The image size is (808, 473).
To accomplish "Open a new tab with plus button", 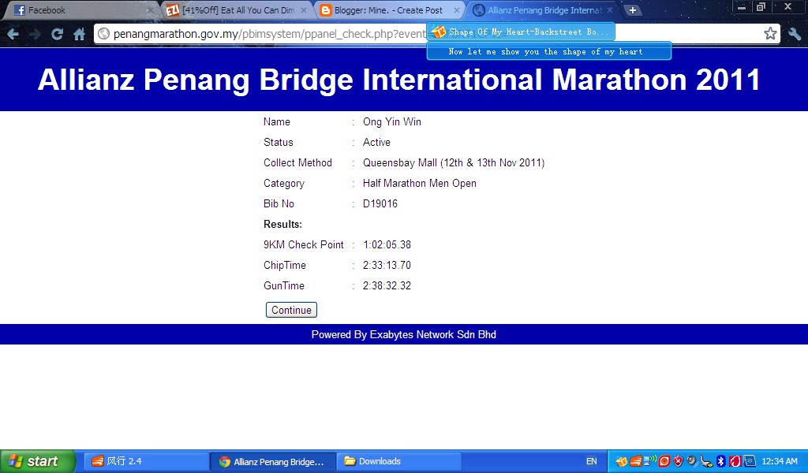I will [x=632, y=9].
